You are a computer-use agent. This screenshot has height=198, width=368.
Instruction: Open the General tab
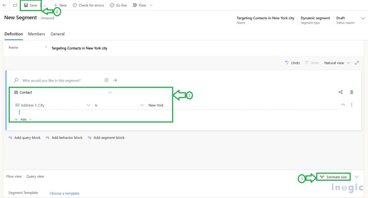pos(57,34)
